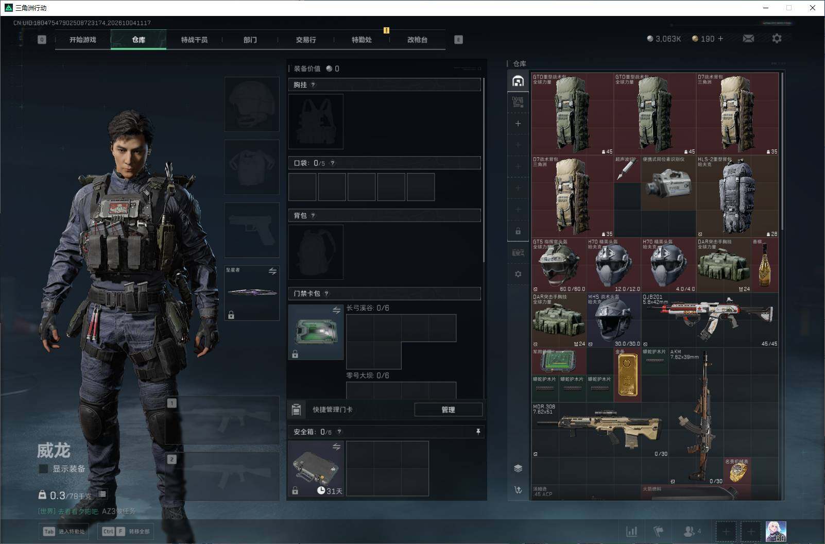Click the 进入特勤处 button

(64, 531)
